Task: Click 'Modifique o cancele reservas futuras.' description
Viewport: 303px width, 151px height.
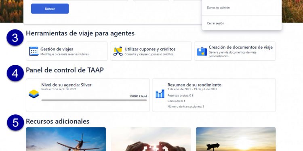Action: 65,54
